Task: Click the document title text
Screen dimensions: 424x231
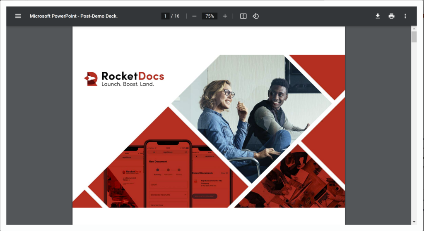Action: coord(74,16)
